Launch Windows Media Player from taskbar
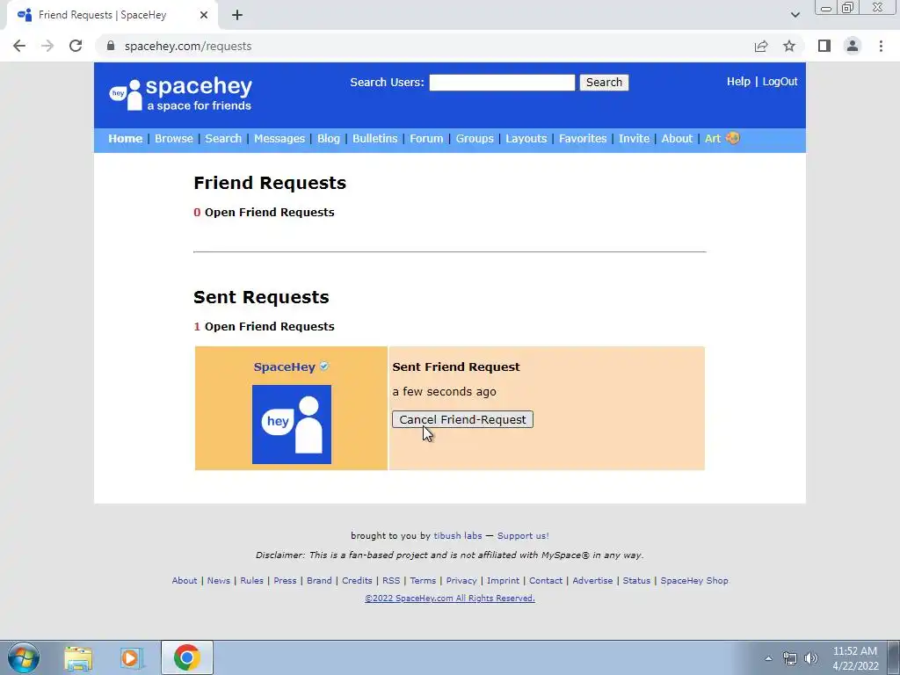 click(131, 657)
